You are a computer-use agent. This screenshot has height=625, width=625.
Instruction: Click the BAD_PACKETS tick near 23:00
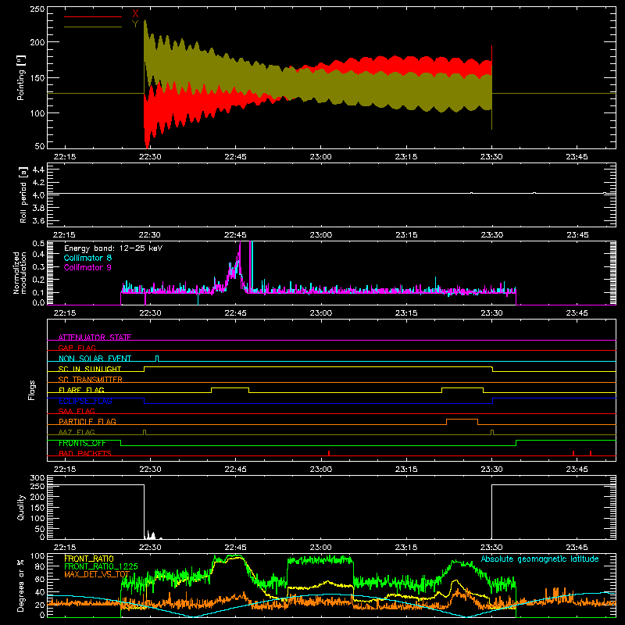(x=329, y=453)
